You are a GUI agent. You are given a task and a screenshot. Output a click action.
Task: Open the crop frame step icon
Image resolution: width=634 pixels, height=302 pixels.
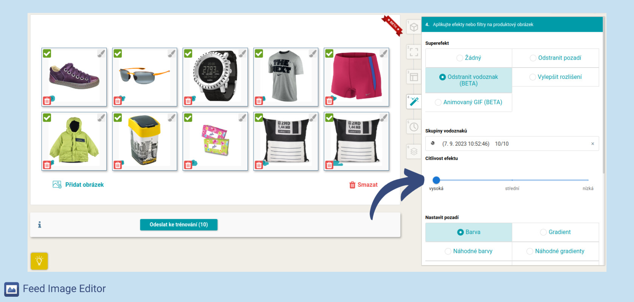click(414, 52)
